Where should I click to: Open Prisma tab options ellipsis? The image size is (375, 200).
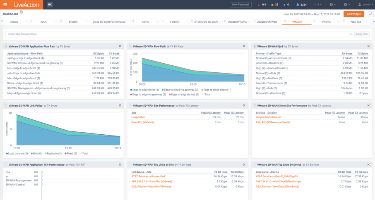[x=339, y=22]
